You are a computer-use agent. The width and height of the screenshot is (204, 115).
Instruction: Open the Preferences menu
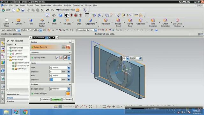coord(78,5)
